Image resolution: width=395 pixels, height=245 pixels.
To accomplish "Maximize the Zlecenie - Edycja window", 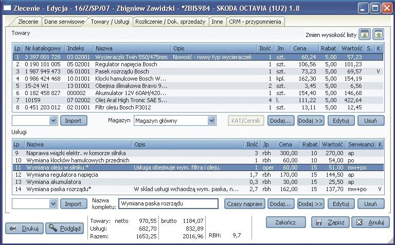I will (x=374, y=8).
